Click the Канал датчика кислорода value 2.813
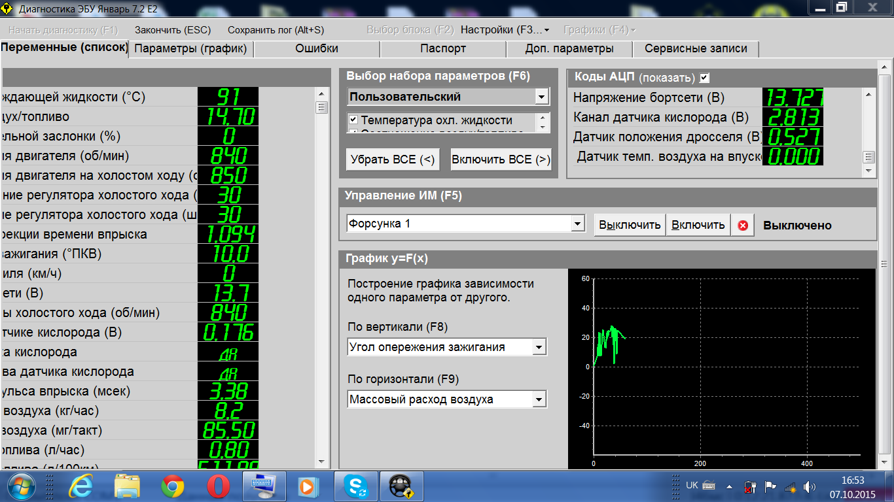Viewport: 894px width, 502px height. [793, 118]
